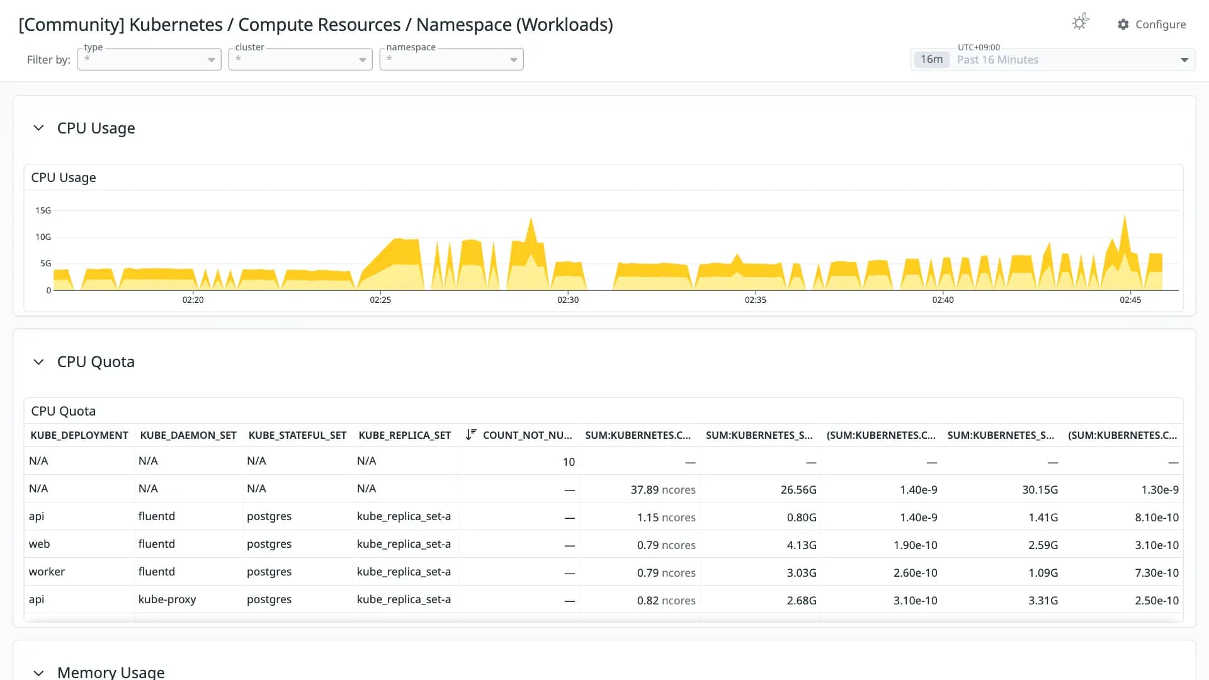Collapse the CPU Quota section

pyautogui.click(x=38, y=362)
